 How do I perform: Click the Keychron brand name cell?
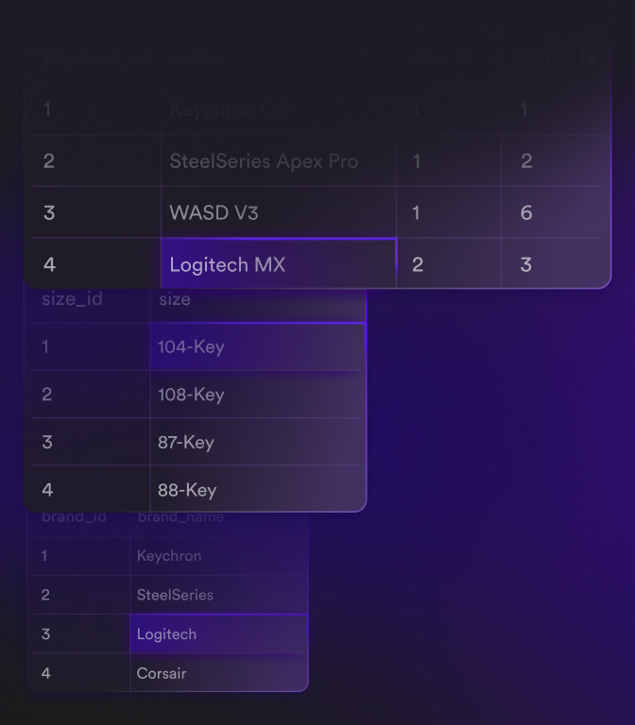pyautogui.click(x=219, y=556)
